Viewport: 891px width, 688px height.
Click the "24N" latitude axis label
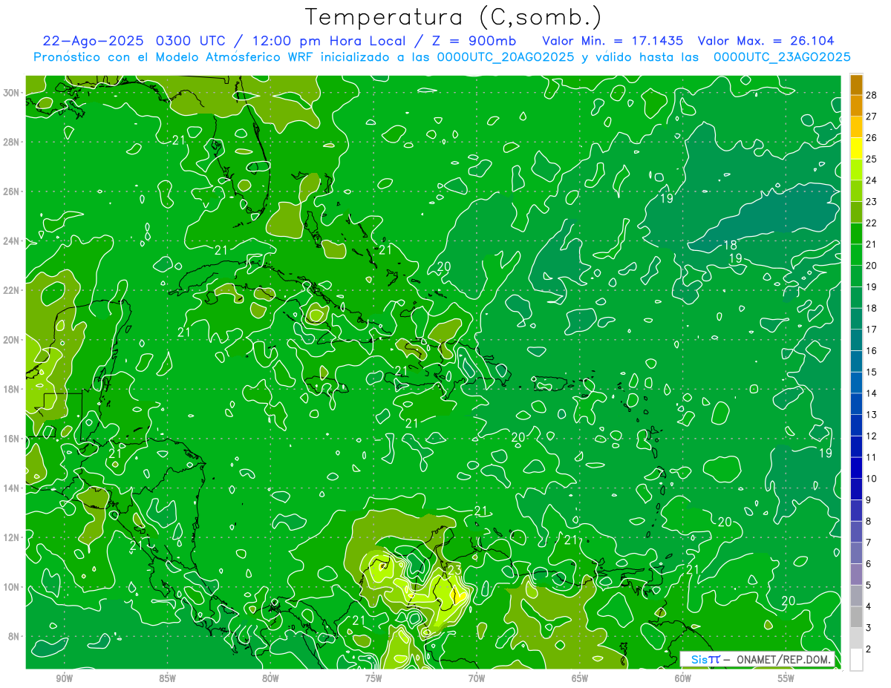[13, 240]
